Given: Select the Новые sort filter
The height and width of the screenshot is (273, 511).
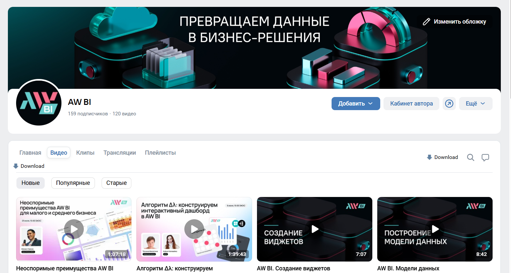Looking at the screenshot, I should (31, 183).
